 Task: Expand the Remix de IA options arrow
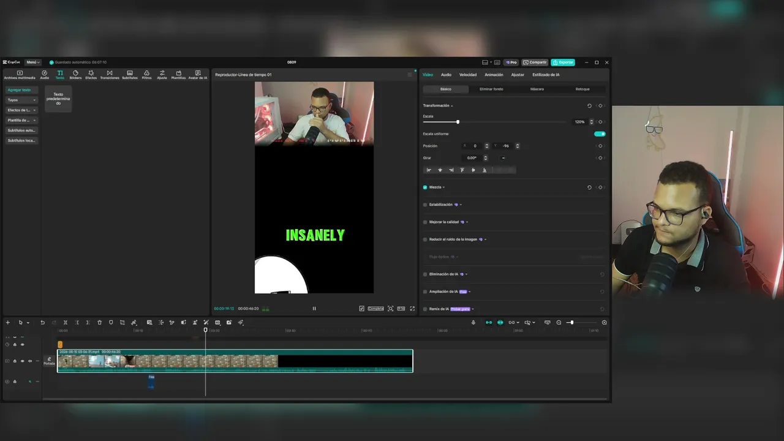click(473, 309)
